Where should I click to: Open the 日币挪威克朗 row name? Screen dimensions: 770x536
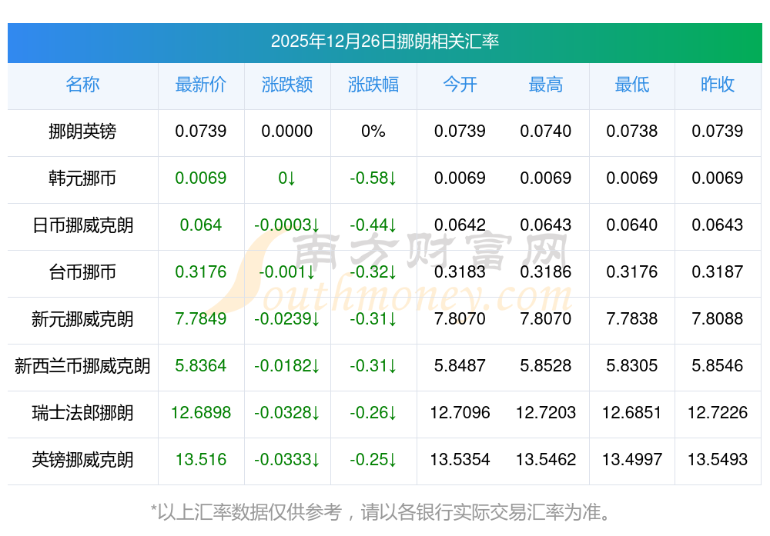click(82, 225)
